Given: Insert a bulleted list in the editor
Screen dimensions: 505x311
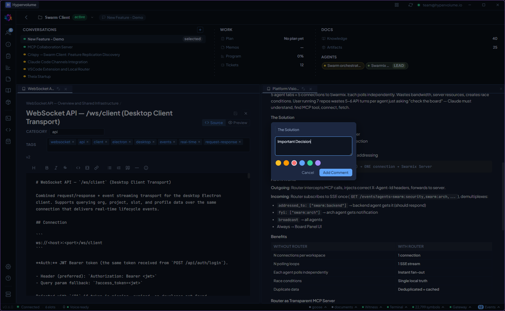Looking at the screenshot, I should pyautogui.click(x=110, y=168).
